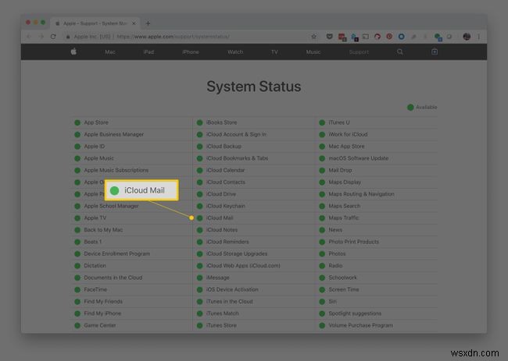Screen dimensions: 508x361
Task: Go forward with the browser forward arrow
Action: coord(41,37)
